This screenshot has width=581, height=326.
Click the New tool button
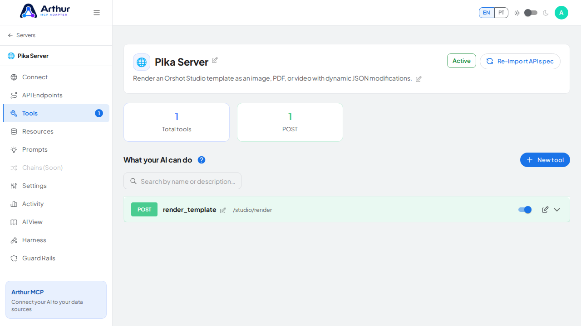pyautogui.click(x=545, y=160)
